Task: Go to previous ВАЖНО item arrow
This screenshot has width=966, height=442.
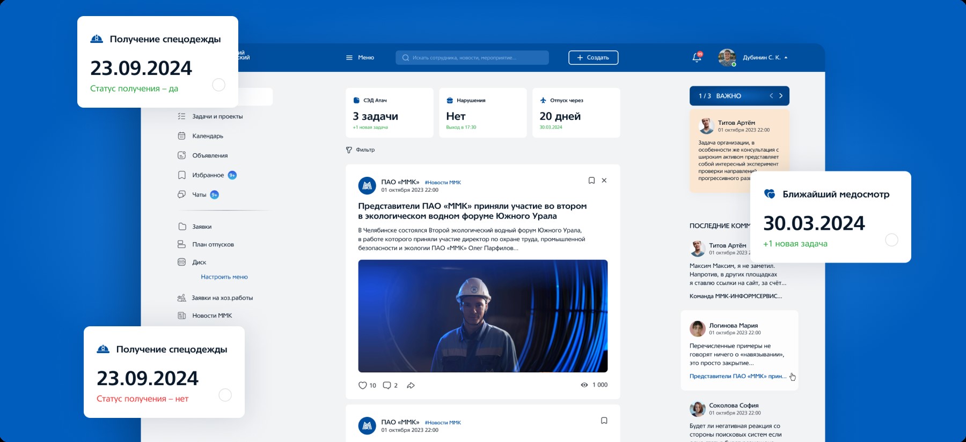Action: click(x=771, y=96)
